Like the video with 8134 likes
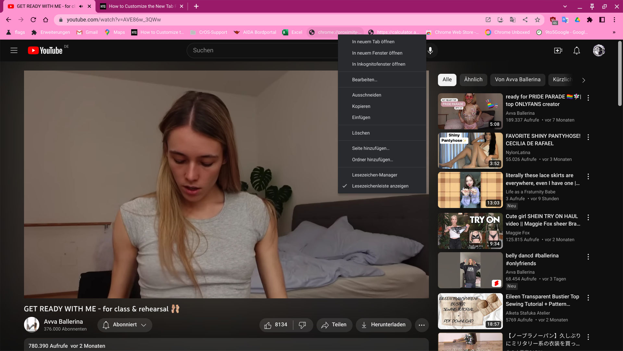 pyautogui.click(x=276, y=325)
